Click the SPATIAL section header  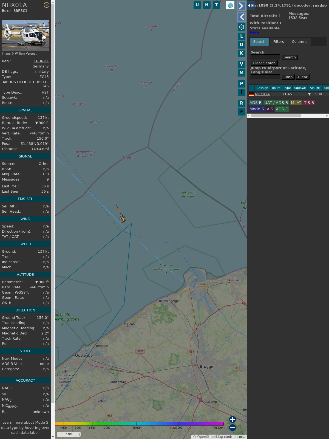[x=25, y=110]
